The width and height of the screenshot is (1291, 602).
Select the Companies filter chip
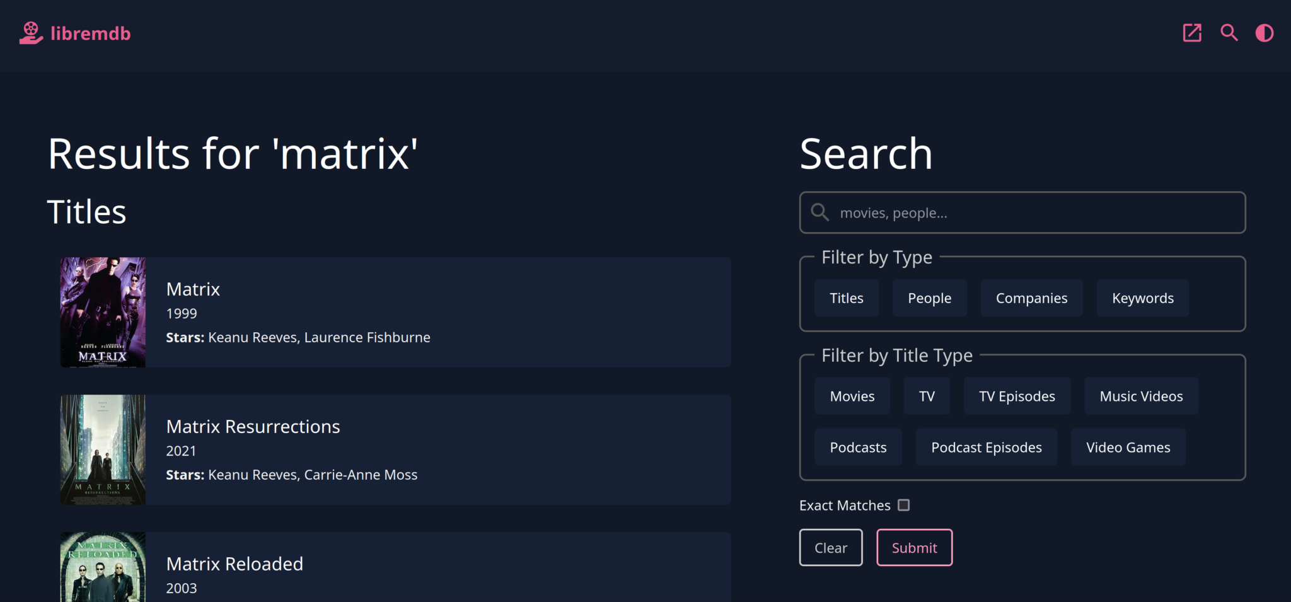coord(1031,298)
